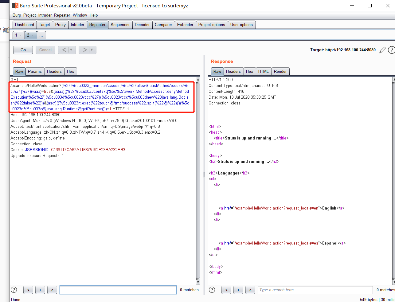Send the request with the Go button
This screenshot has width=395, height=302.
(x=23, y=50)
